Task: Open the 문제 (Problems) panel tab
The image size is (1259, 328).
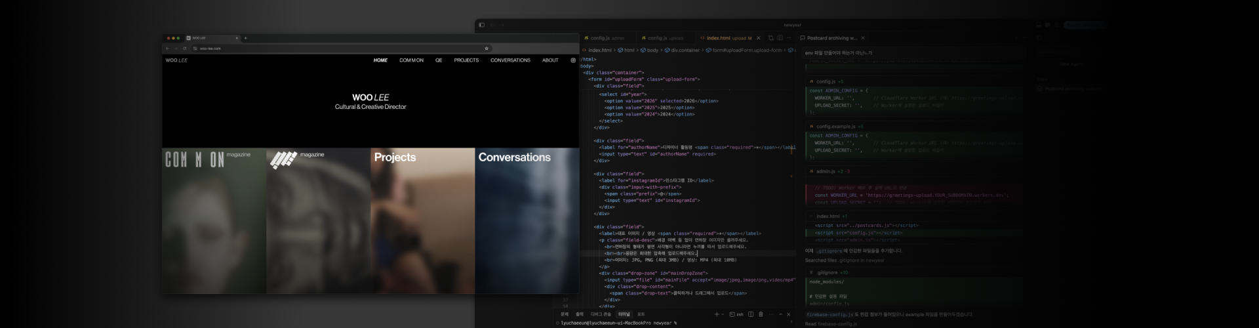Action: [x=565, y=314]
